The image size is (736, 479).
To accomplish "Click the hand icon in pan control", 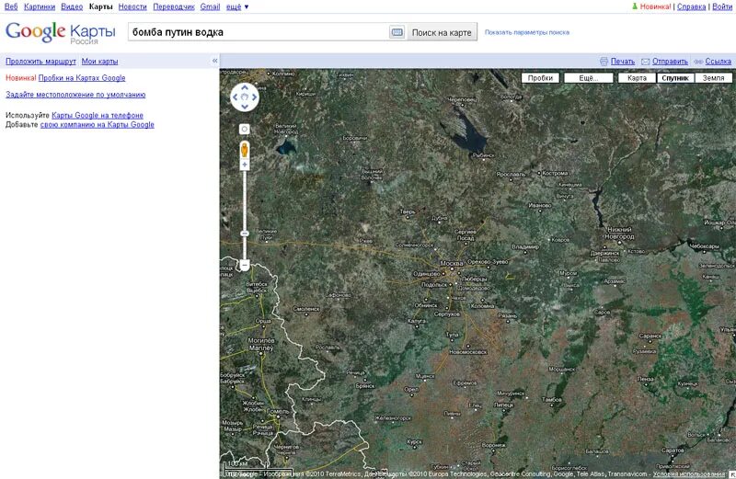I will [245, 97].
